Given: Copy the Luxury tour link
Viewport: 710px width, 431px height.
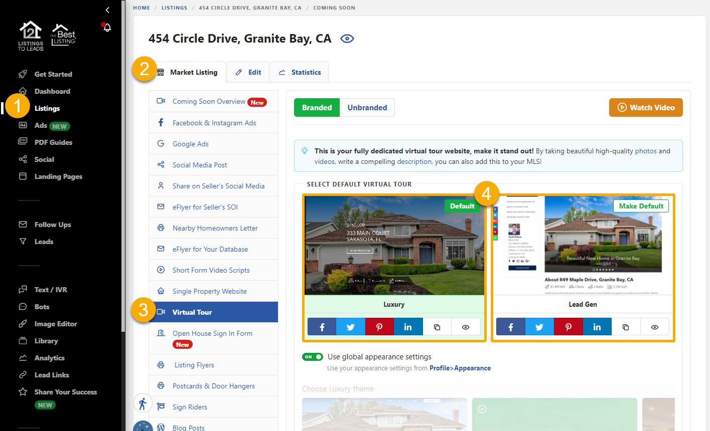Looking at the screenshot, I should coord(437,327).
